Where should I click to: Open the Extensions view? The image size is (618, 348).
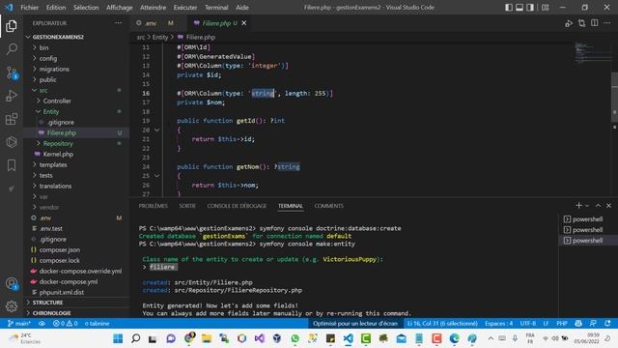click(12, 119)
